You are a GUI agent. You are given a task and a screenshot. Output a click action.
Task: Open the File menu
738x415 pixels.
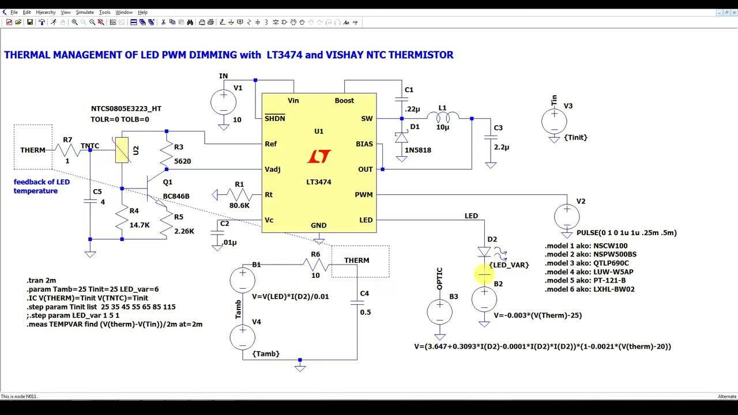point(14,12)
